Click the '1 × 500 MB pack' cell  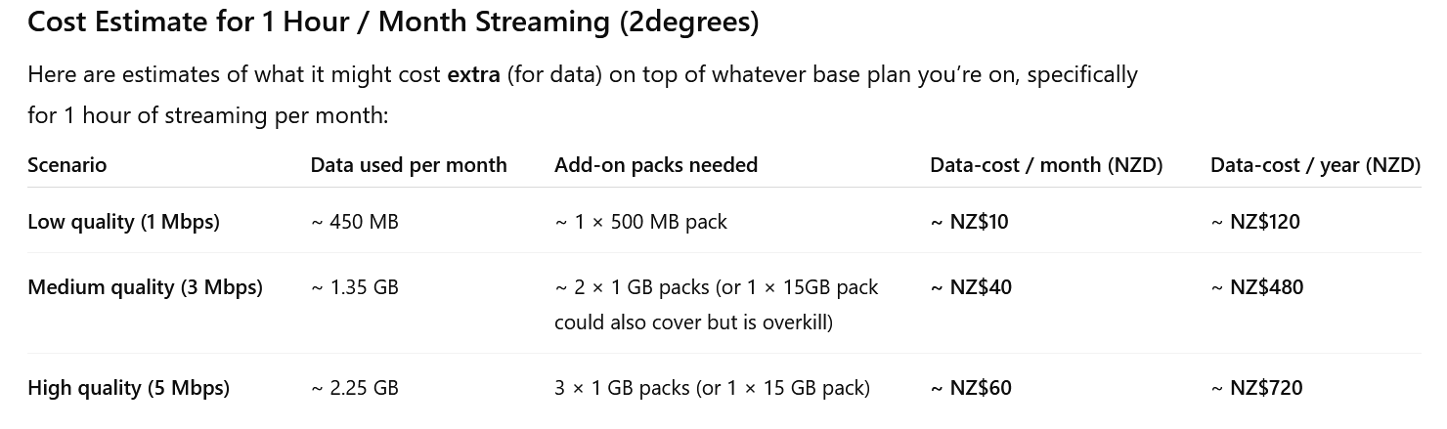coord(641,222)
